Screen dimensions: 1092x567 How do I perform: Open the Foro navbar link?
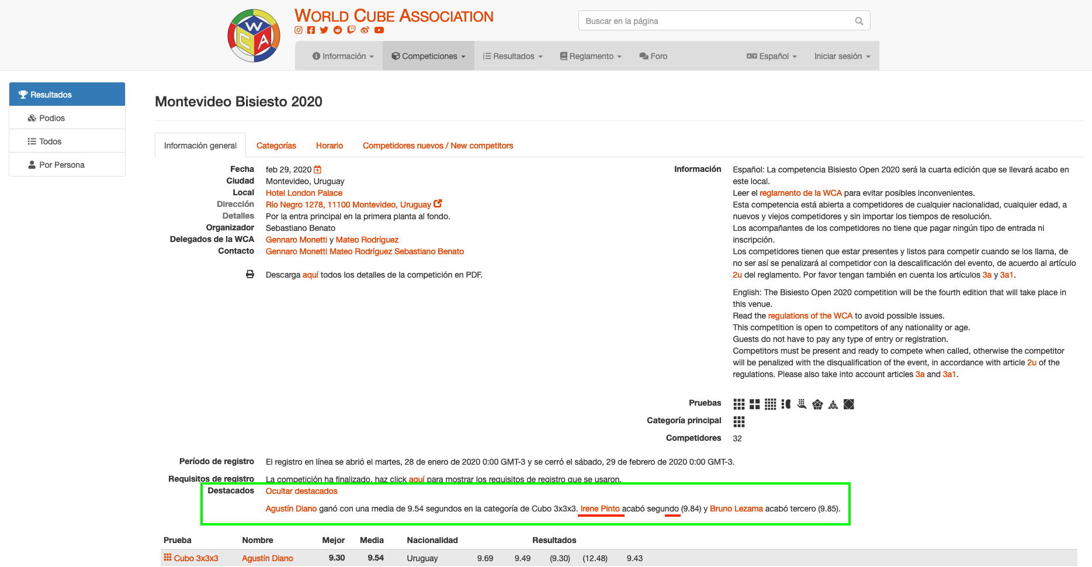tap(653, 56)
